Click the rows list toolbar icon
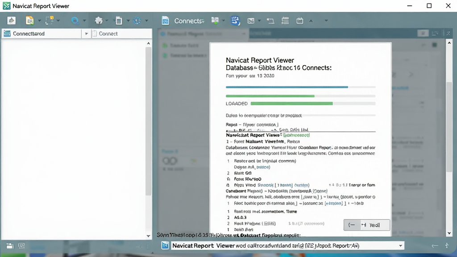457x257 pixels. point(285,21)
